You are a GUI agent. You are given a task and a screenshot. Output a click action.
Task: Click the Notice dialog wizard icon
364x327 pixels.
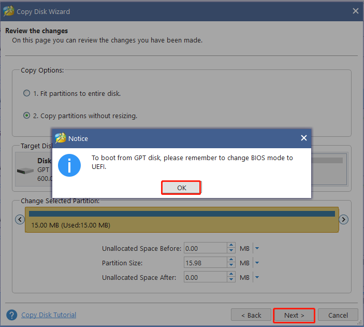(x=61, y=138)
